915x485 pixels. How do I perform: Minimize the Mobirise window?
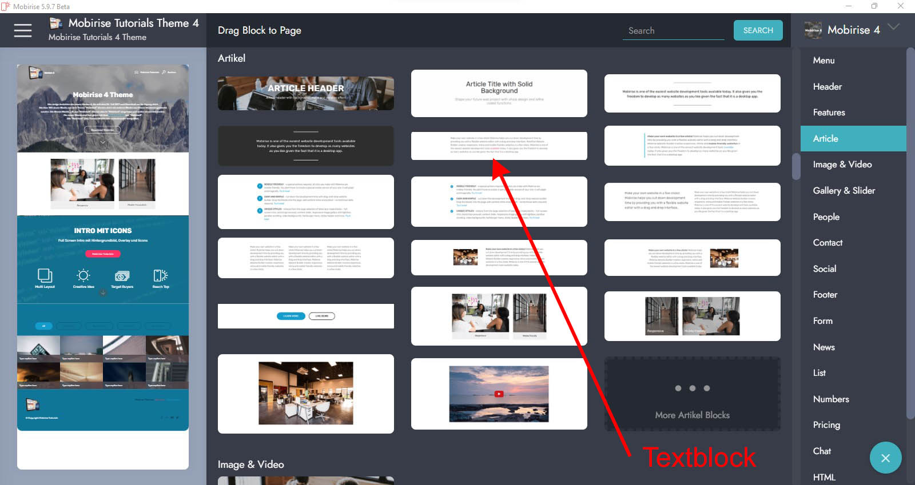[x=848, y=6]
